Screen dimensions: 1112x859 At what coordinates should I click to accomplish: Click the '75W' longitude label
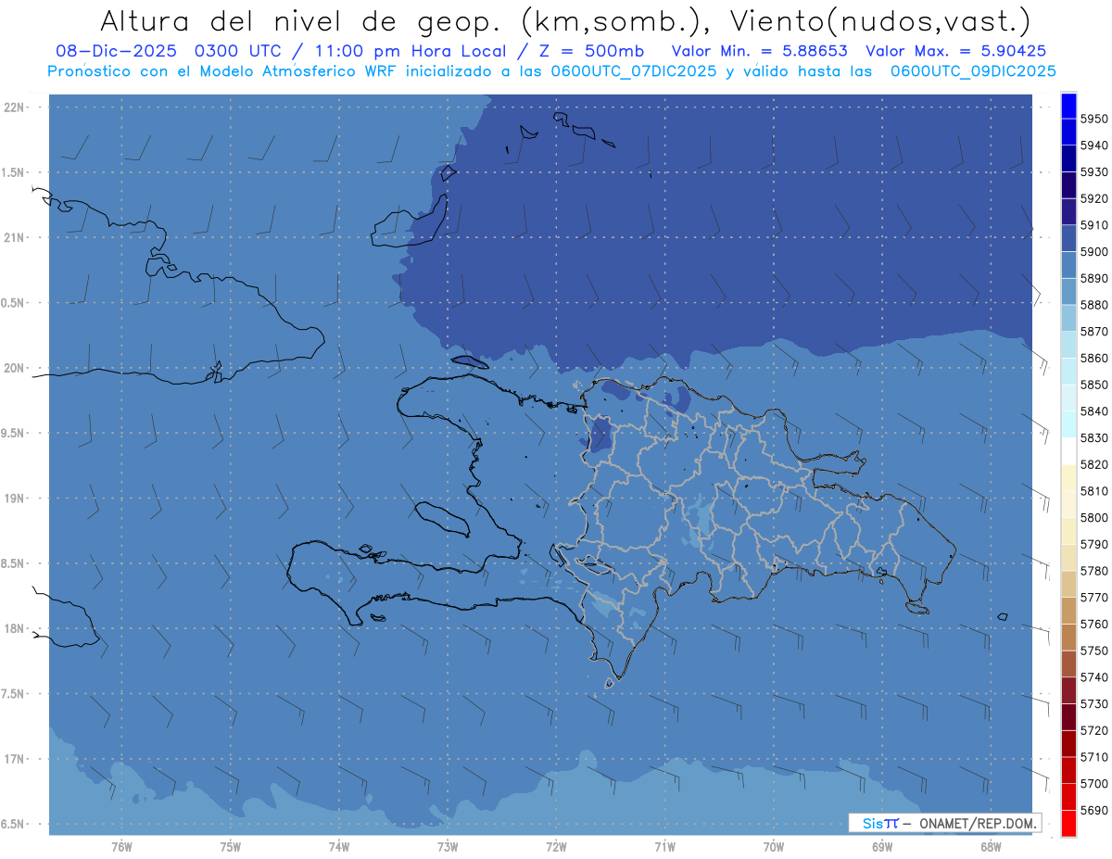coord(231,847)
